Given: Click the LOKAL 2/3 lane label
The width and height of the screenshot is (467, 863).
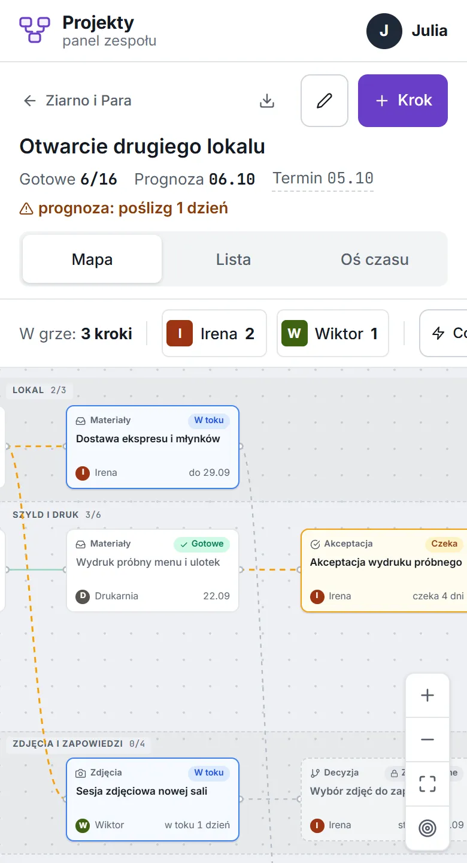Looking at the screenshot, I should [39, 390].
